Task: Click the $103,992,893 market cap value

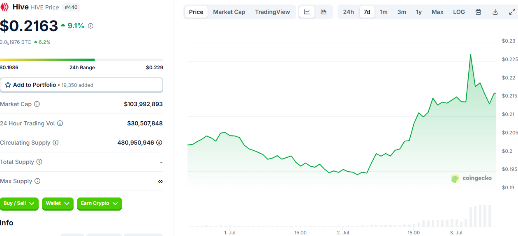Action: click(x=143, y=104)
